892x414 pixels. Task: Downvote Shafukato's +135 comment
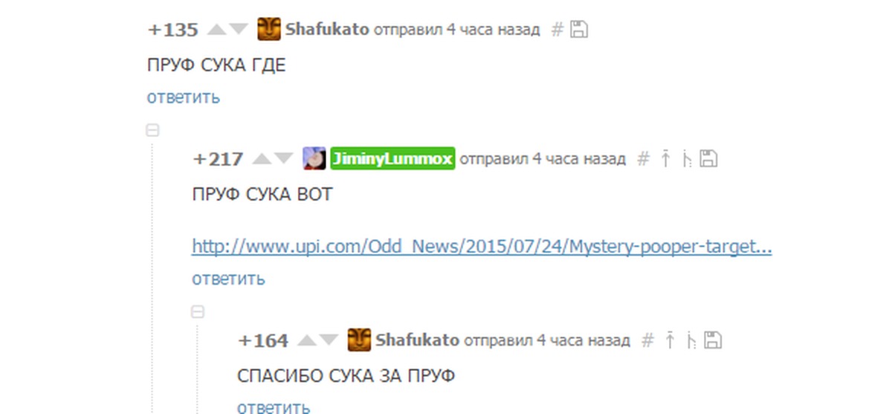(238, 30)
